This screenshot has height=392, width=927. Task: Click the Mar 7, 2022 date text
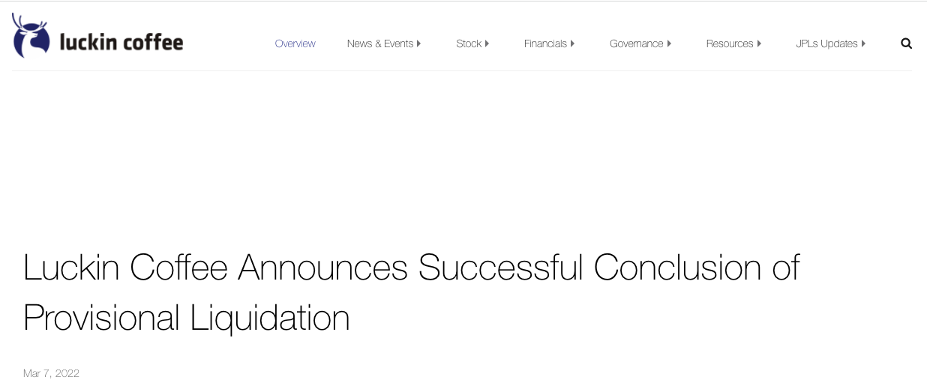(x=51, y=373)
